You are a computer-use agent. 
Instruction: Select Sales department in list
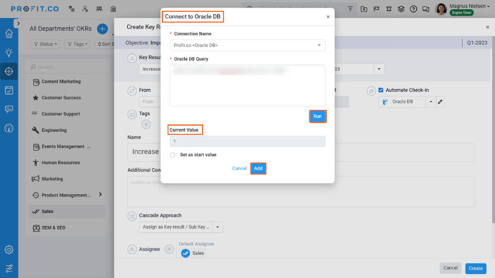(67, 212)
